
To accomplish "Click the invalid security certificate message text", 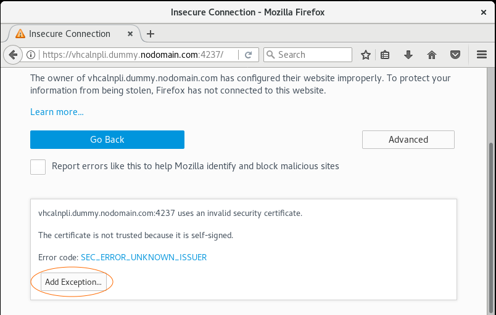I will point(170,213).
